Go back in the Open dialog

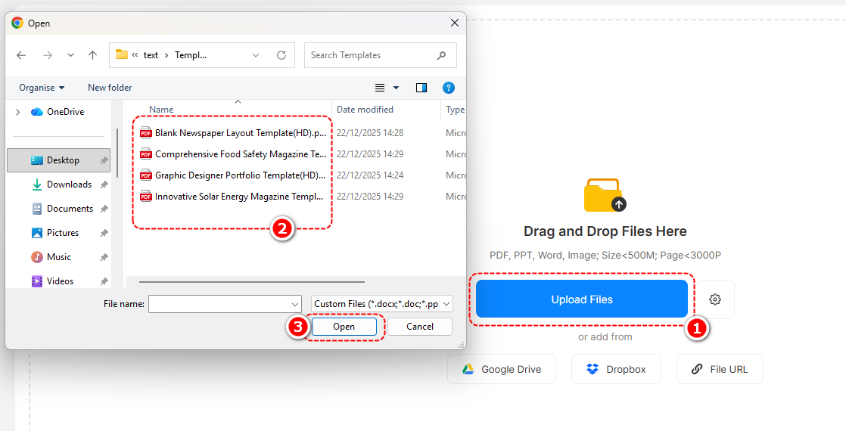tap(21, 55)
